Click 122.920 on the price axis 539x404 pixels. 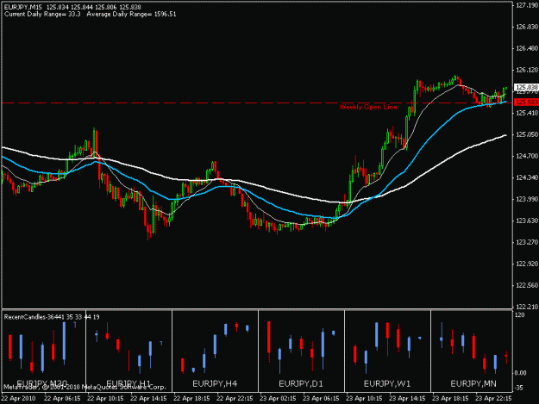click(x=527, y=264)
